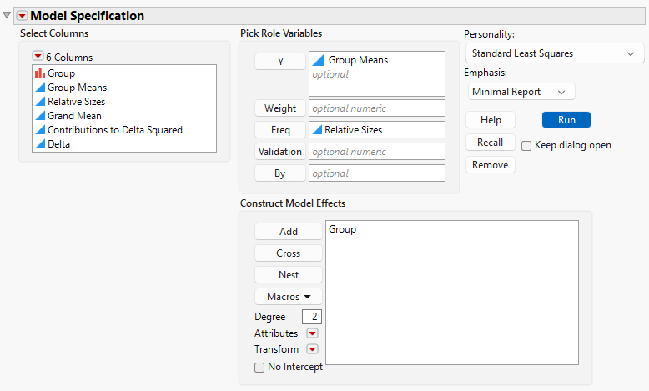This screenshot has width=649, height=391.
Task: Click the Y role button
Action: pyautogui.click(x=279, y=61)
